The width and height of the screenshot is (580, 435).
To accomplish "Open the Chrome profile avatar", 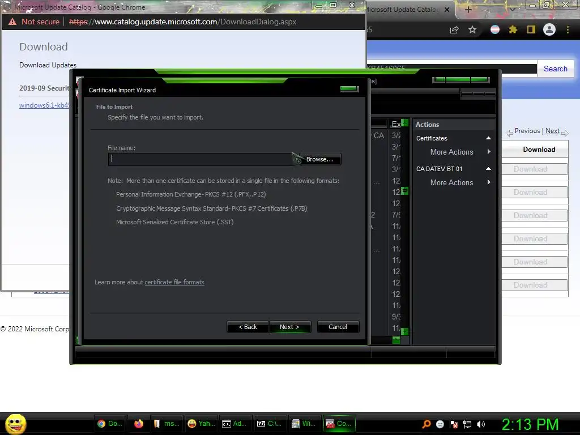I will (549, 29).
